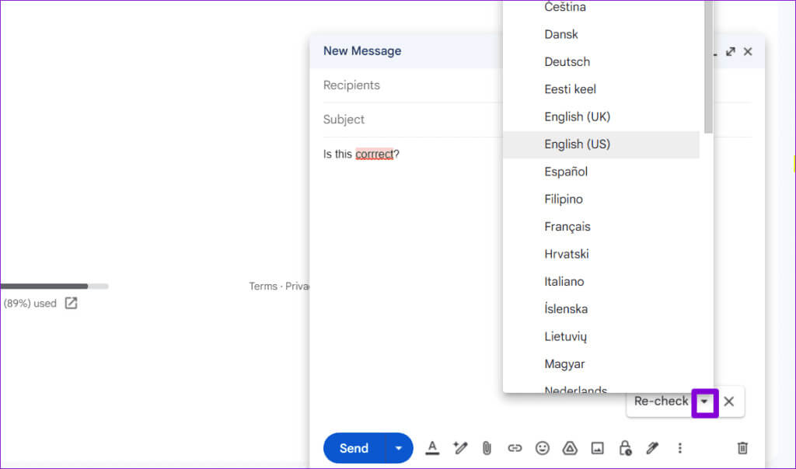Screen dimensions: 796x469
Task: Click the Re-check spelling button
Action: click(661, 401)
